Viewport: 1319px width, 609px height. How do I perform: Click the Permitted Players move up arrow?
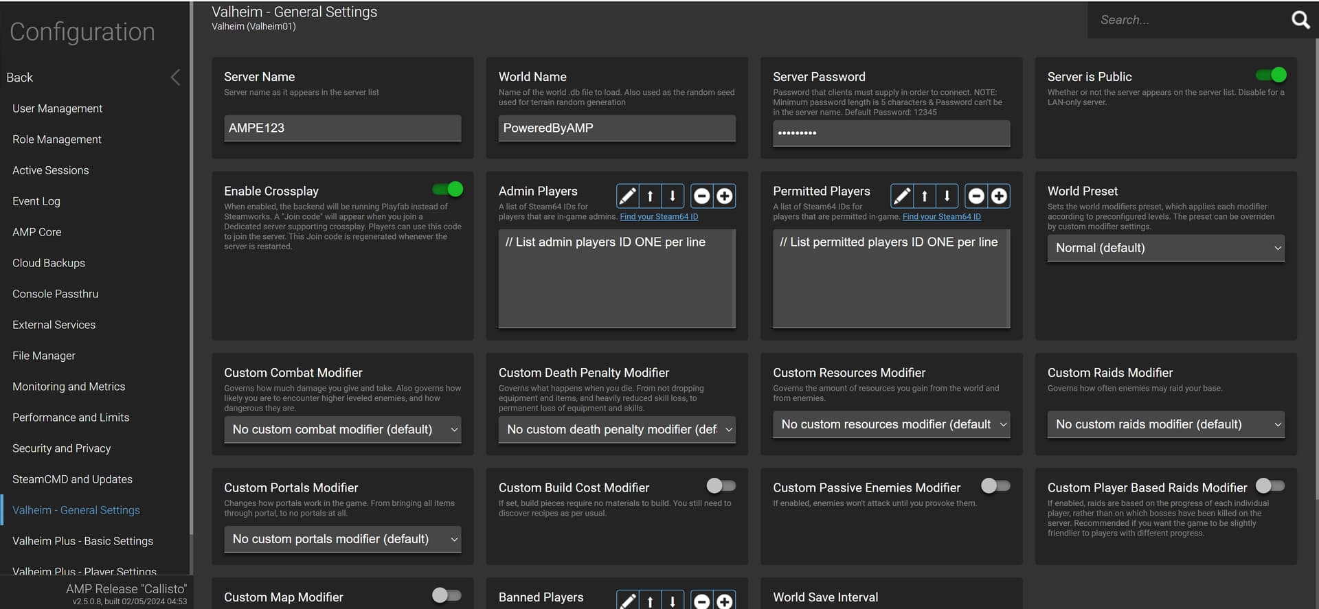click(x=925, y=196)
